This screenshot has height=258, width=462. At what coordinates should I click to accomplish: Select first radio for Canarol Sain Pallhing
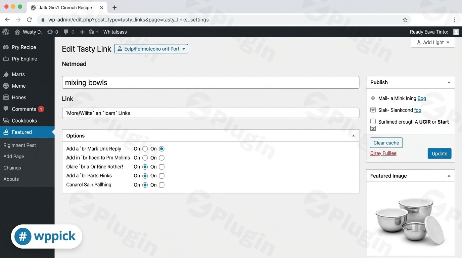coord(145,185)
